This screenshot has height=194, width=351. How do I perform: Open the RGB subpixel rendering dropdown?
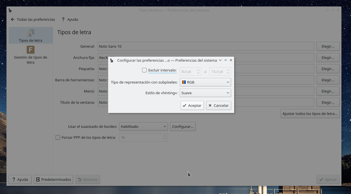pos(205,82)
